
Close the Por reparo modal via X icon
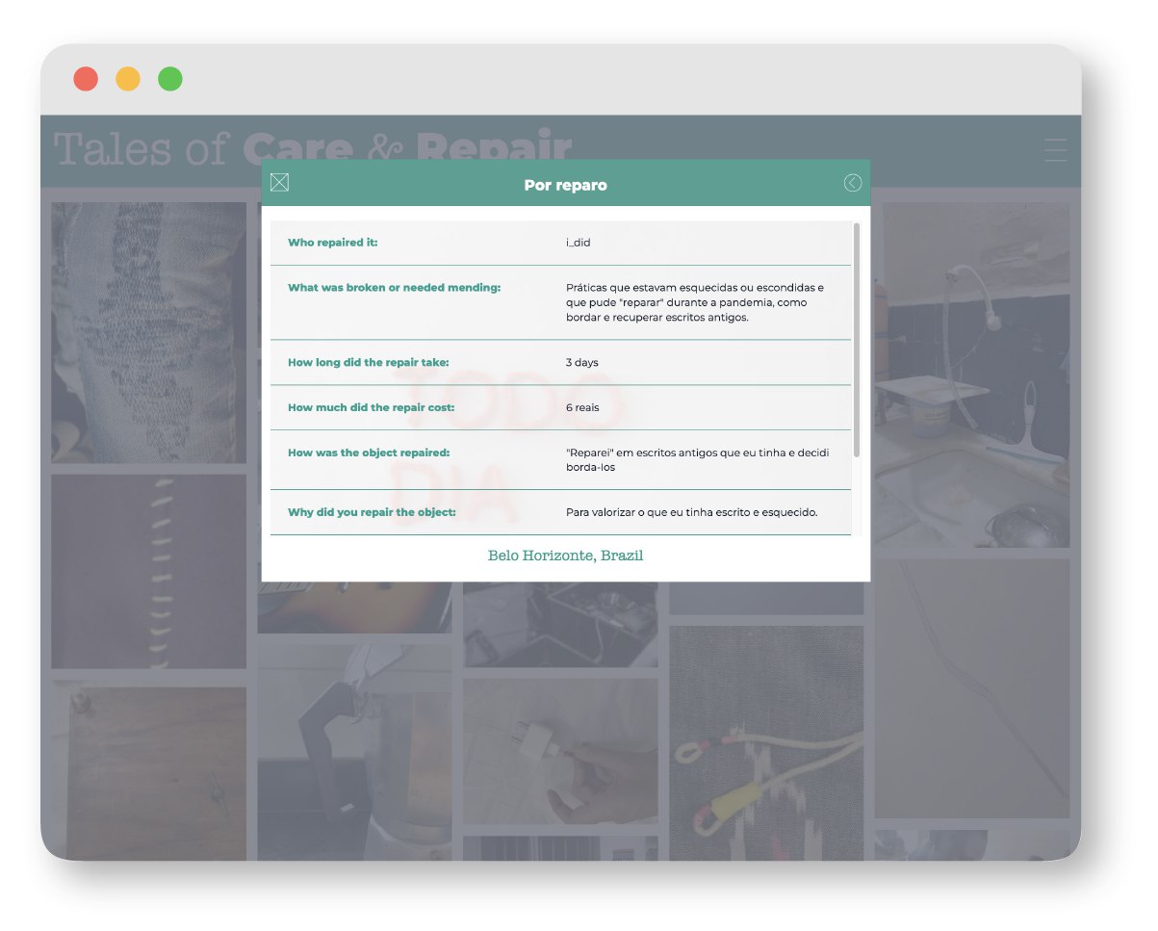[x=279, y=183]
